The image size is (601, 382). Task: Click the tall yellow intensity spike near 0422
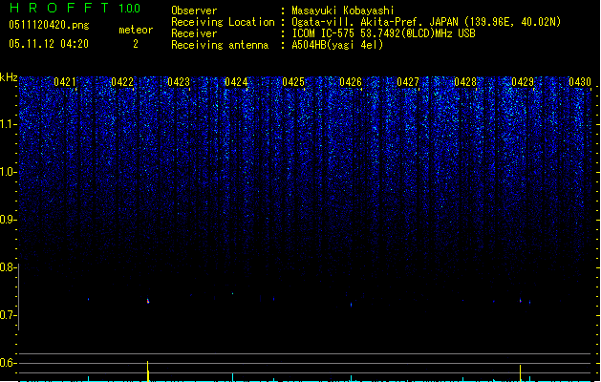click(x=148, y=371)
